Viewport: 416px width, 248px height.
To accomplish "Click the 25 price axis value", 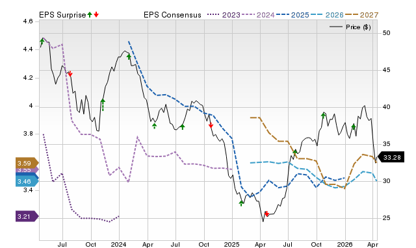I will coord(386,217).
